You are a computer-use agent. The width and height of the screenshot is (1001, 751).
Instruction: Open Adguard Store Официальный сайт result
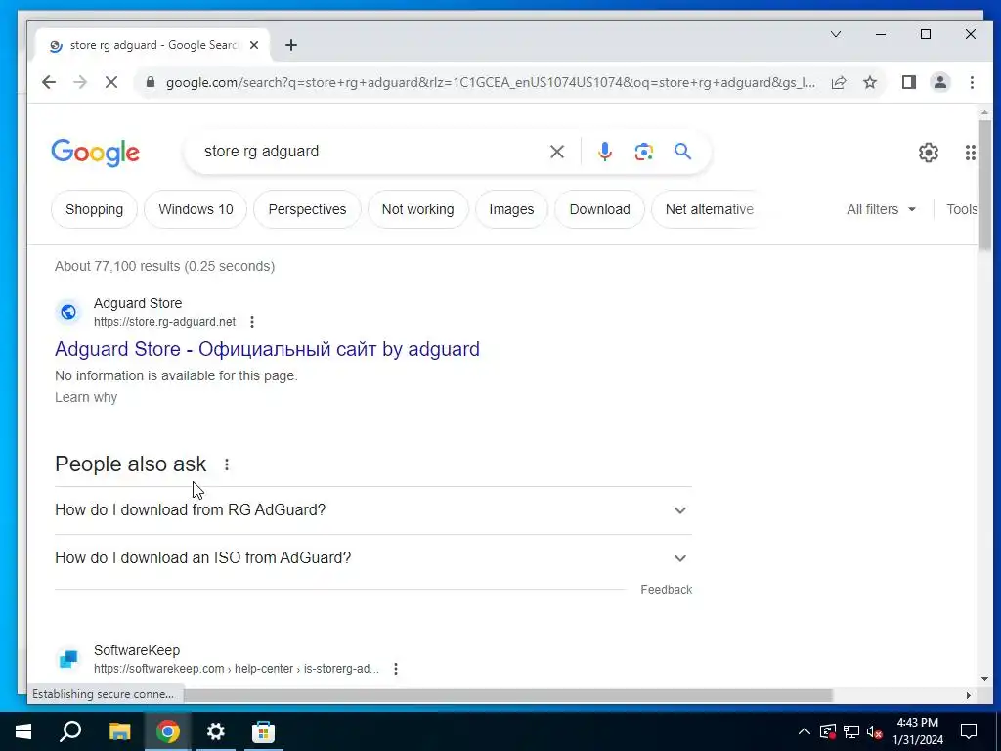click(x=267, y=349)
